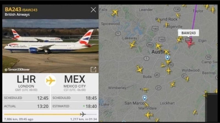The image size is (220, 123).
Task: Click the red BAW243 aircraft on map
Action: [x=190, y=43]
